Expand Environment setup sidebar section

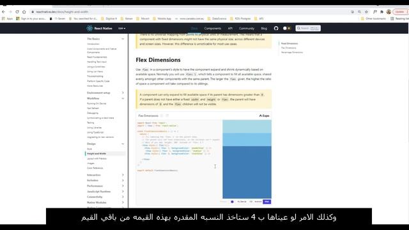point(105,93)
